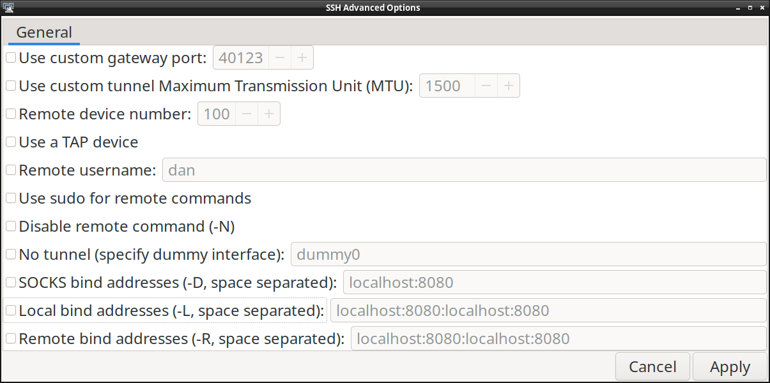
Task: Click the SSH window icon in title bar
Action: (8, 8)
